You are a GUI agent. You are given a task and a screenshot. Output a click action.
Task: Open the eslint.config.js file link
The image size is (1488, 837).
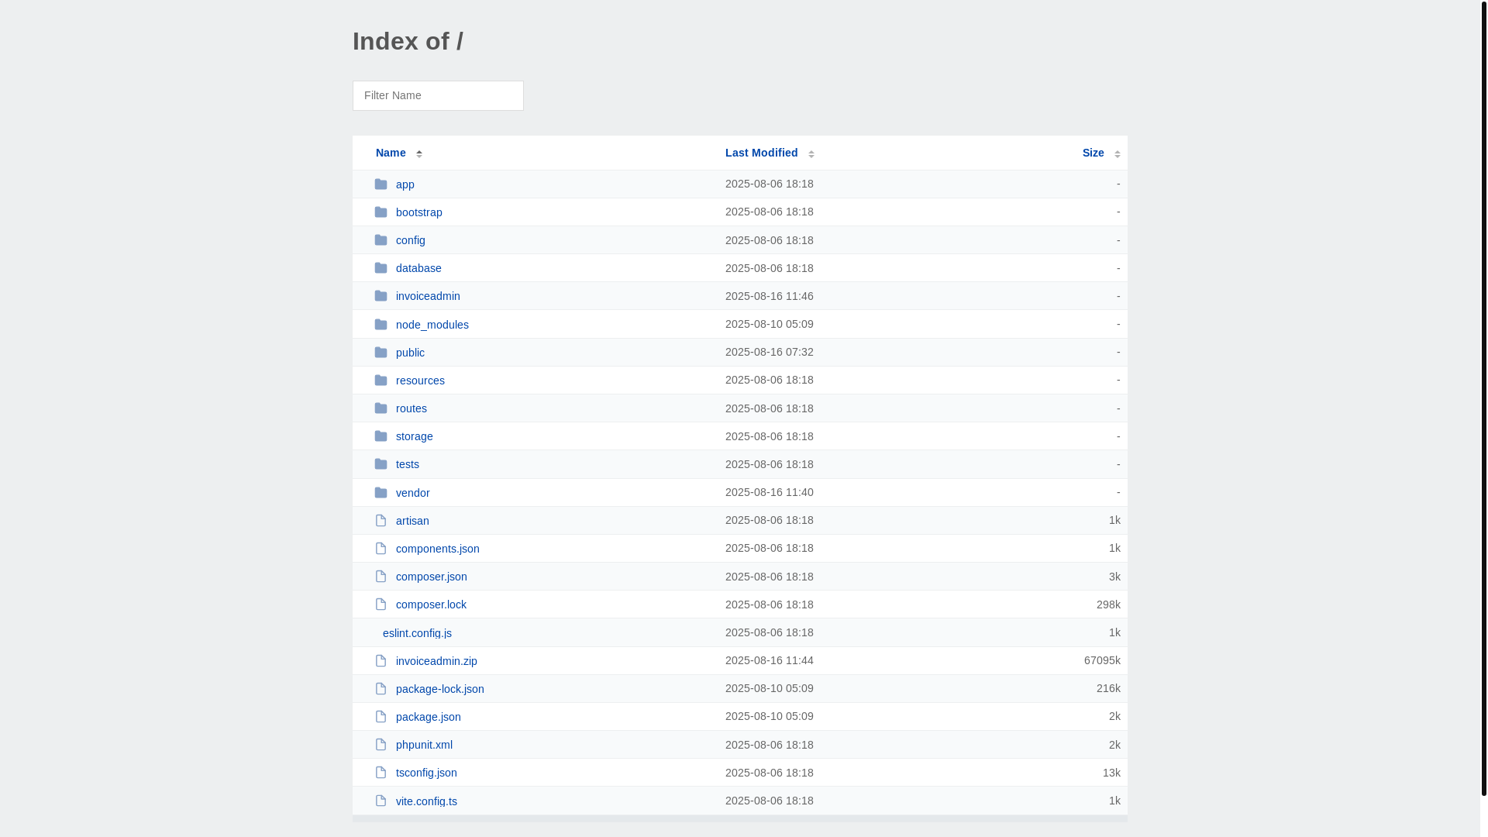click(x=417, y=633)
